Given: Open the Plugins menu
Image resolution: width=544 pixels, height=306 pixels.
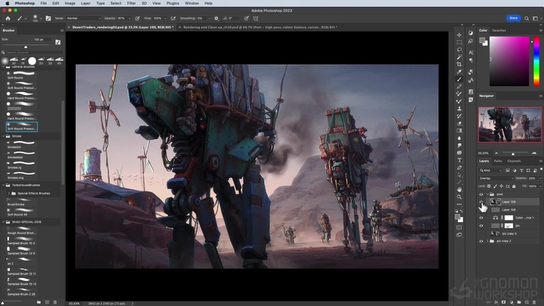Looking at the screenshot, I should click(x=172, y=3).
